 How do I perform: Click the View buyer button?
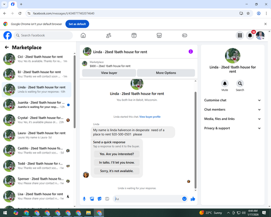coord(109,73)
